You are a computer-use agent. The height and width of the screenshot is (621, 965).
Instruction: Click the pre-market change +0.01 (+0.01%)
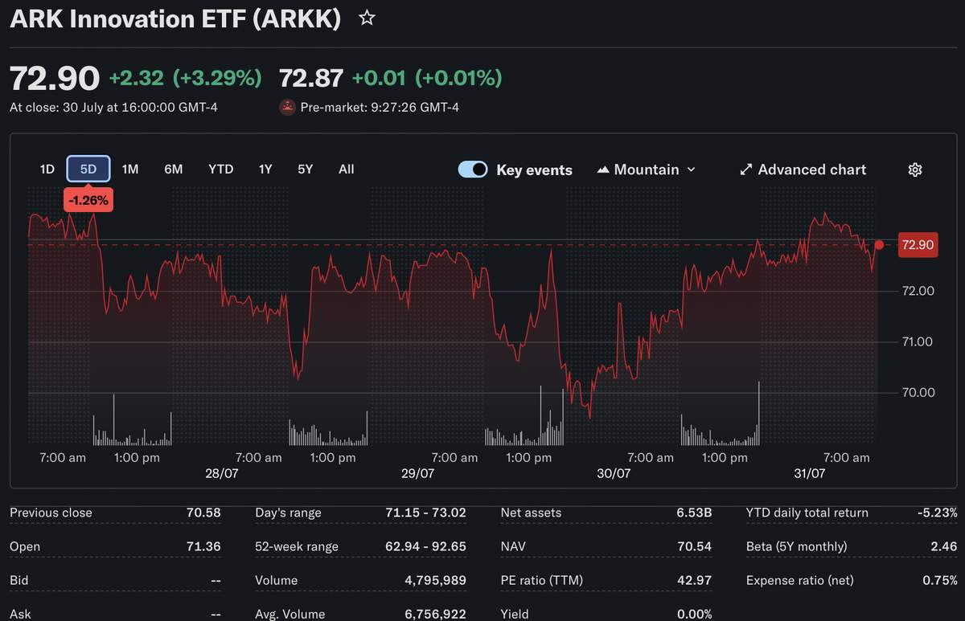coord(428,78)
